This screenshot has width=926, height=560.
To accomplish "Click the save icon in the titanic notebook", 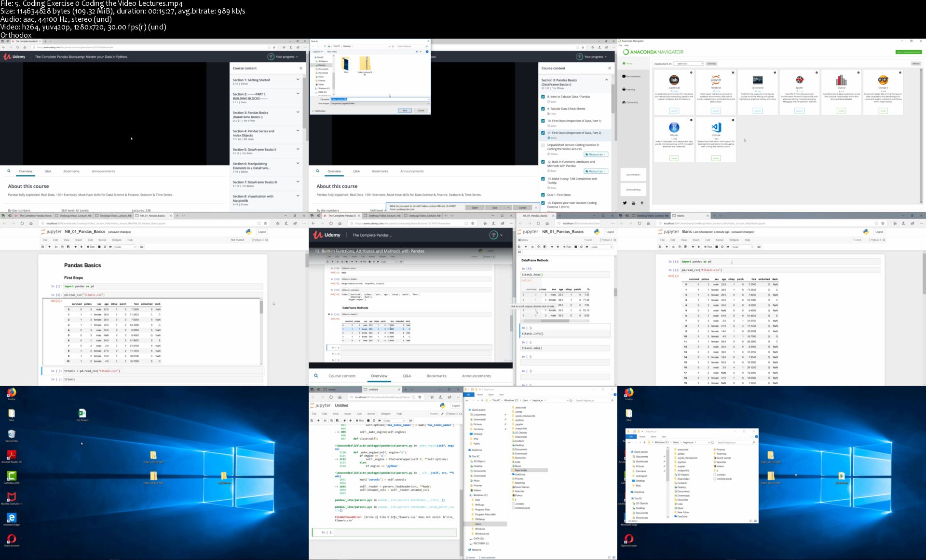I will tap(660, 247).
